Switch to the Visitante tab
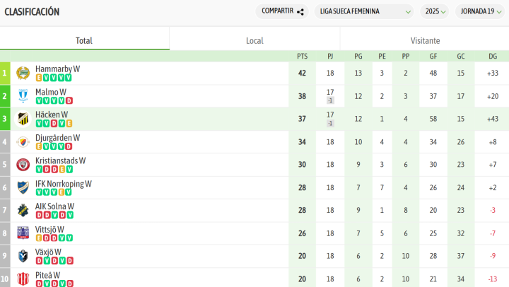 click(x=425, y=40)
